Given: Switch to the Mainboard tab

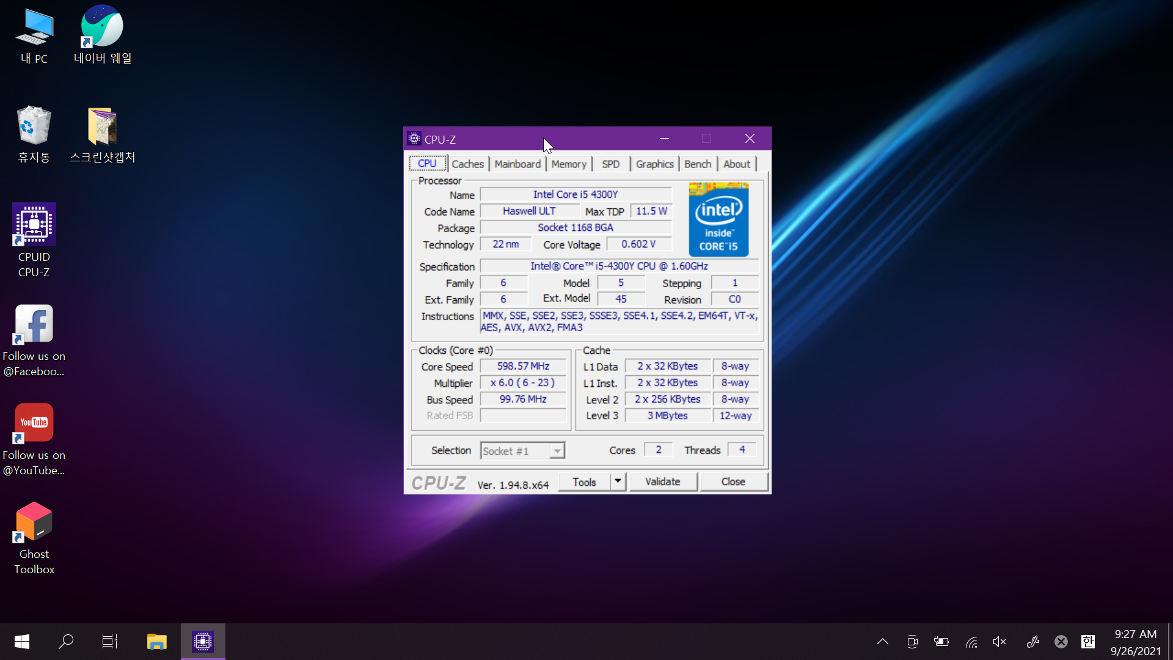Looking at the screenshot, I should pos(517,164).
